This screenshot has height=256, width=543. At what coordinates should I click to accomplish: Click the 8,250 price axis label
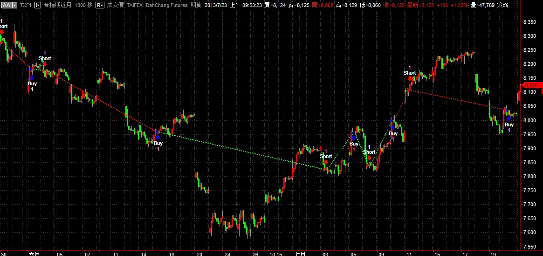coord(529,50)
